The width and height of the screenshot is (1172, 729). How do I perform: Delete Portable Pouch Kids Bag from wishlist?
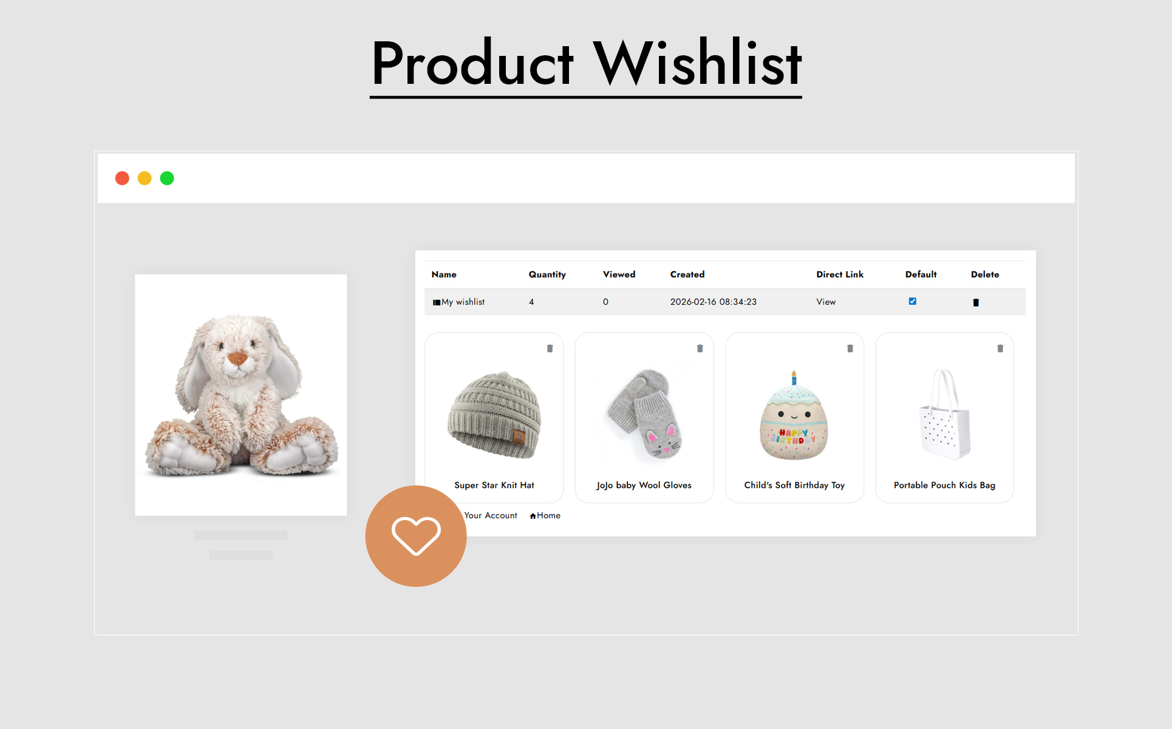1000,349
